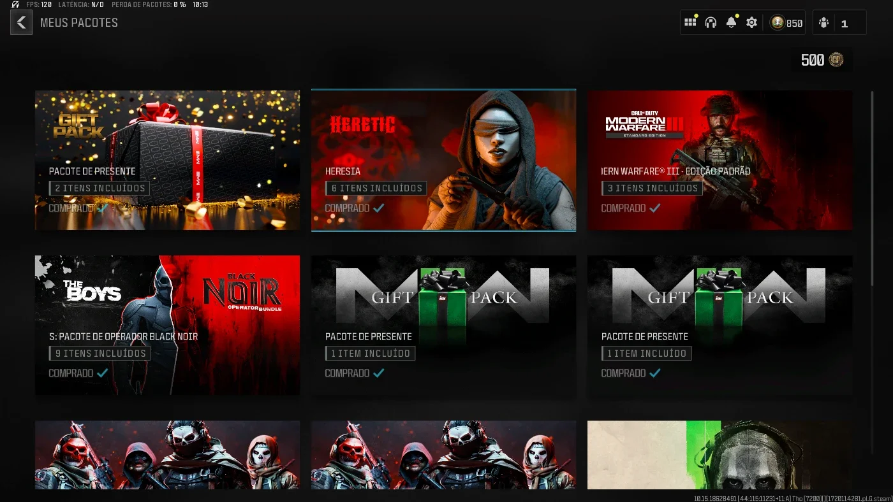This screenshot has height=502, width=893.
Task: Open the social party icon showing 1
Action: (839, 23)
